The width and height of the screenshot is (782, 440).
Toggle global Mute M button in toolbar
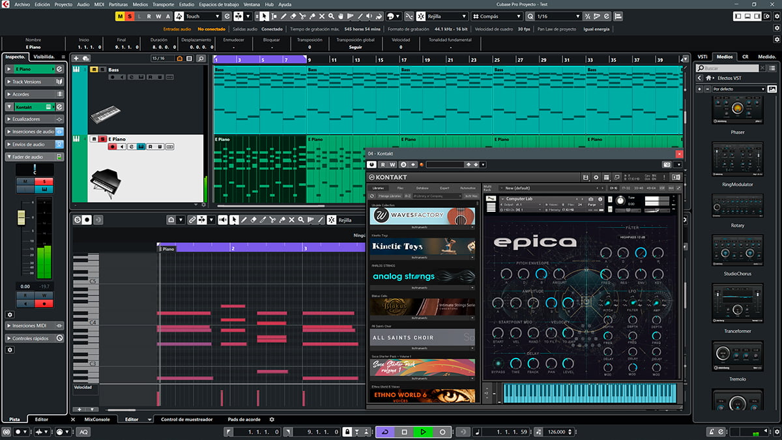point(120,16)
